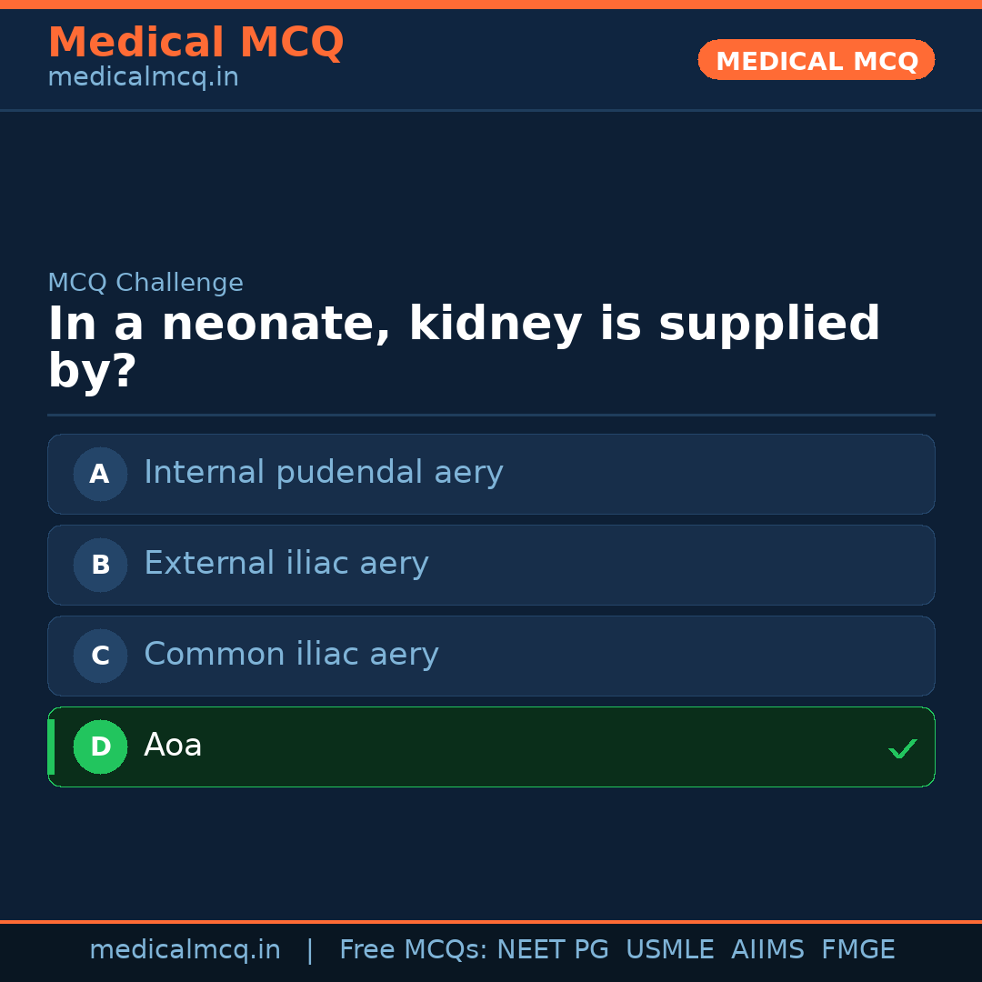982x982 pixels.
Task: Open the medicalmcq.in site link
Action: [x=185, y=948]
